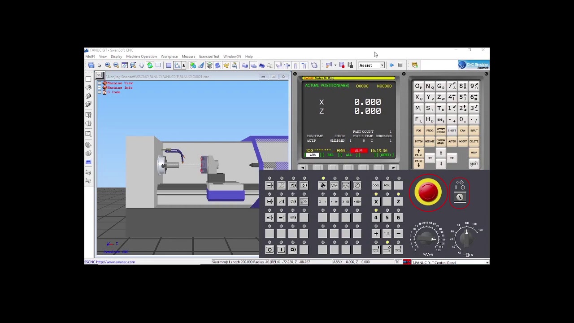Click the RESET key on the keypad
This screenshot has height=323, width=574.
(x=474, y=164)
